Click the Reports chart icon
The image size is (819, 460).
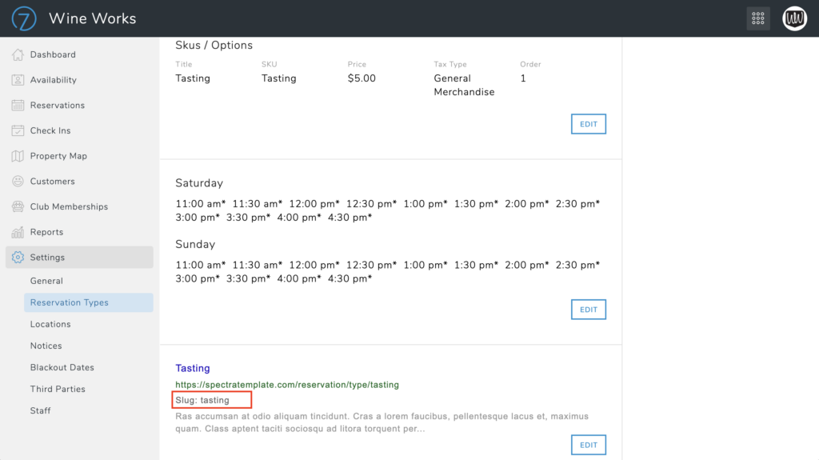point(18,232)
